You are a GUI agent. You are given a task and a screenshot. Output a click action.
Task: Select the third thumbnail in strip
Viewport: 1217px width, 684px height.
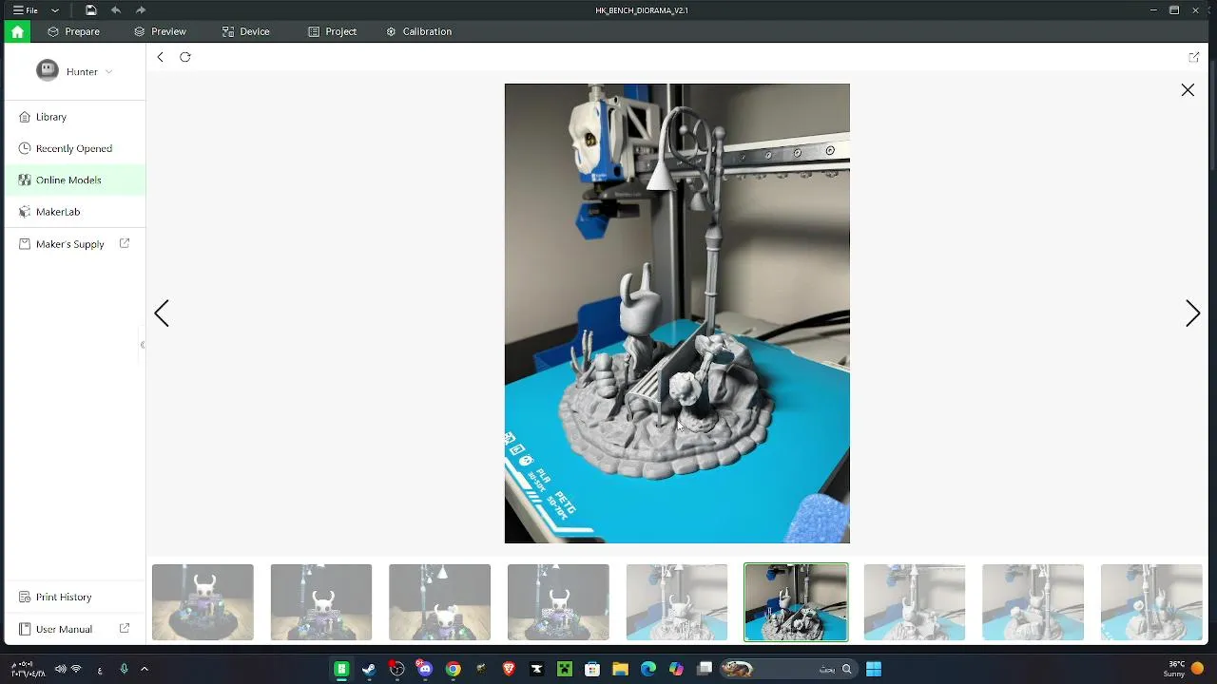tap(439, 602)
